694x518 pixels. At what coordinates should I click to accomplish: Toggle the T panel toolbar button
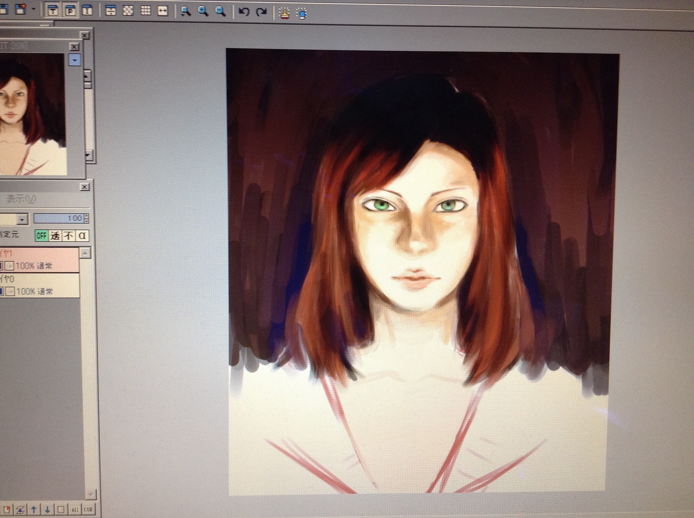53,11
